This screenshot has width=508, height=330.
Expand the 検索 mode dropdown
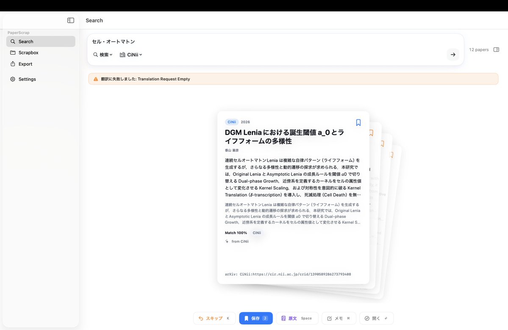pos(103,55)
